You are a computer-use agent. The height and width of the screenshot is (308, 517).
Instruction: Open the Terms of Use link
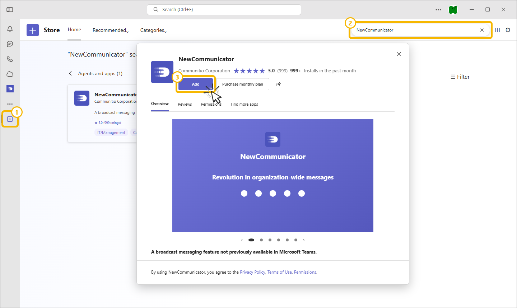point(280,272)
